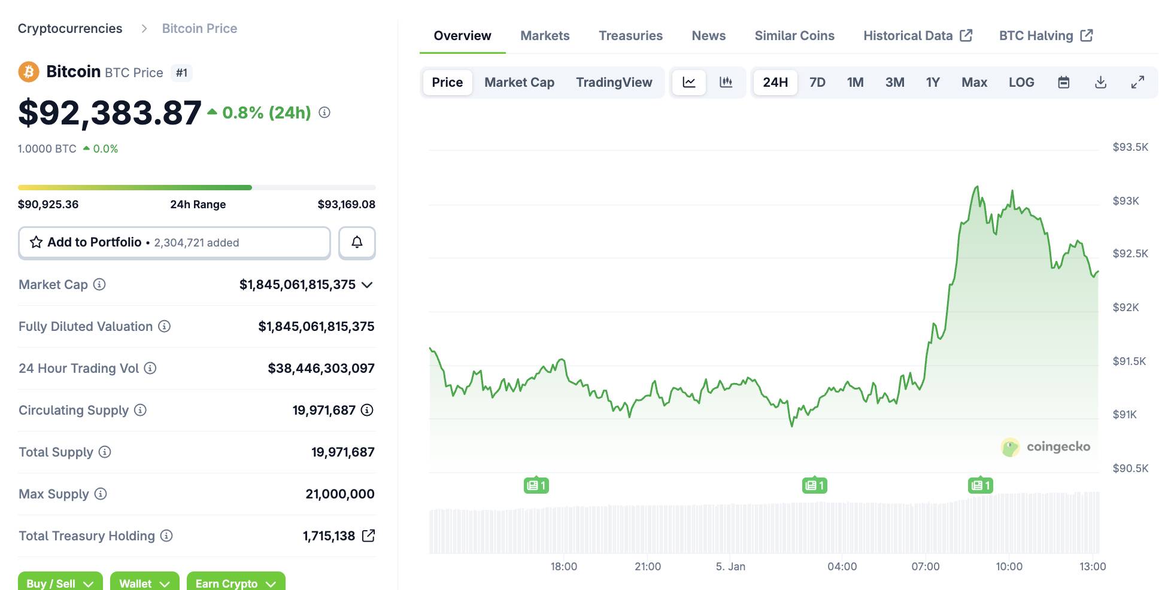Screen dimensions: 1171x590
Task: Select the 7D time range
Action: [817, 83]
